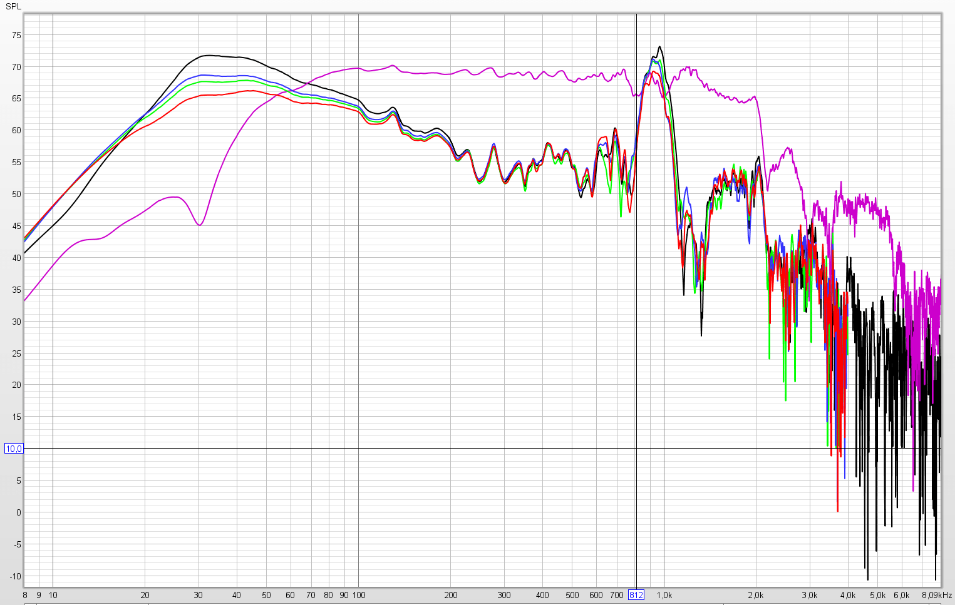Screen dimensions: 955x605
Task: Click the 3,0k frequency axis label
Action: click(810, 596)
